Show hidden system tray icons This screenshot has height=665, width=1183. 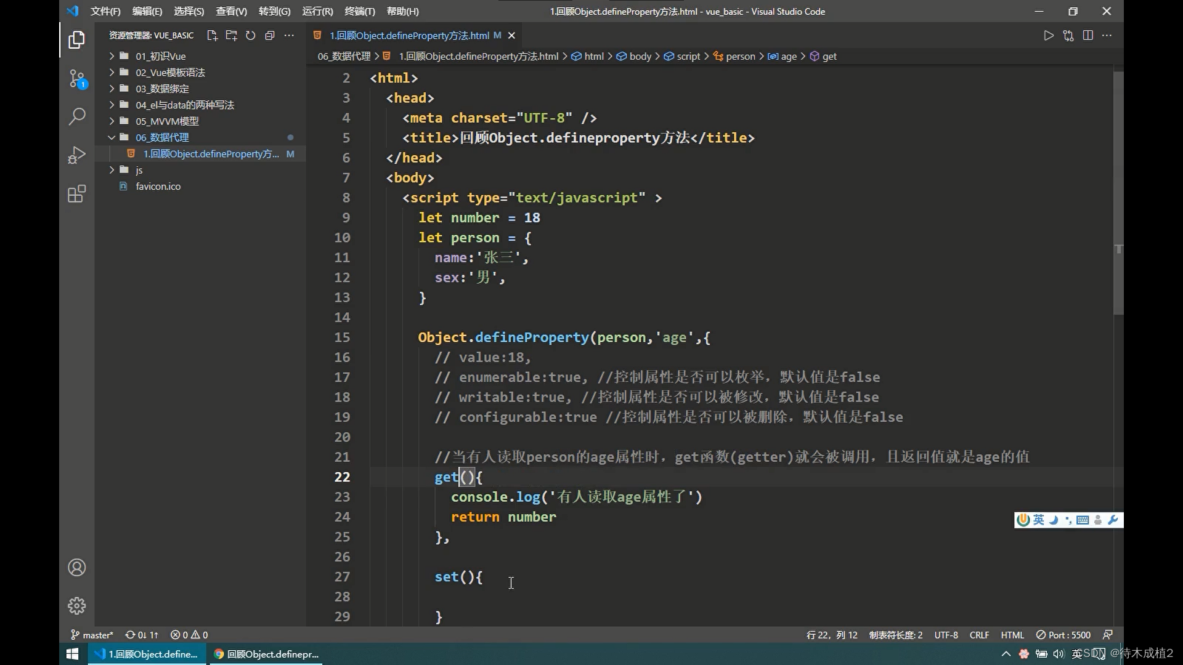1006,654
